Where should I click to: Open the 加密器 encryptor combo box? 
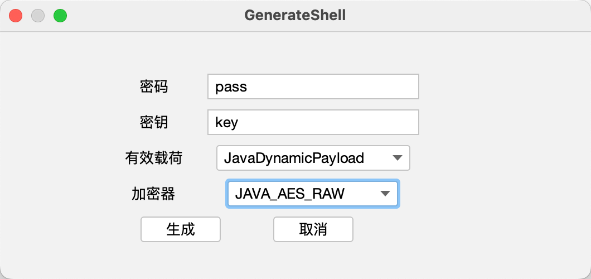pos(312,194)
